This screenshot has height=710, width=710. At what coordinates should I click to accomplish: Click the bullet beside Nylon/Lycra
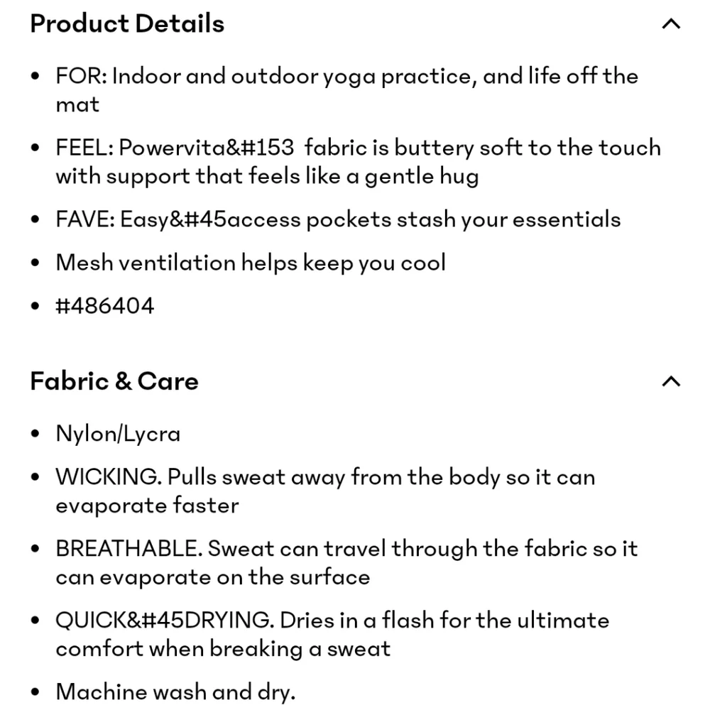(34, 433)
